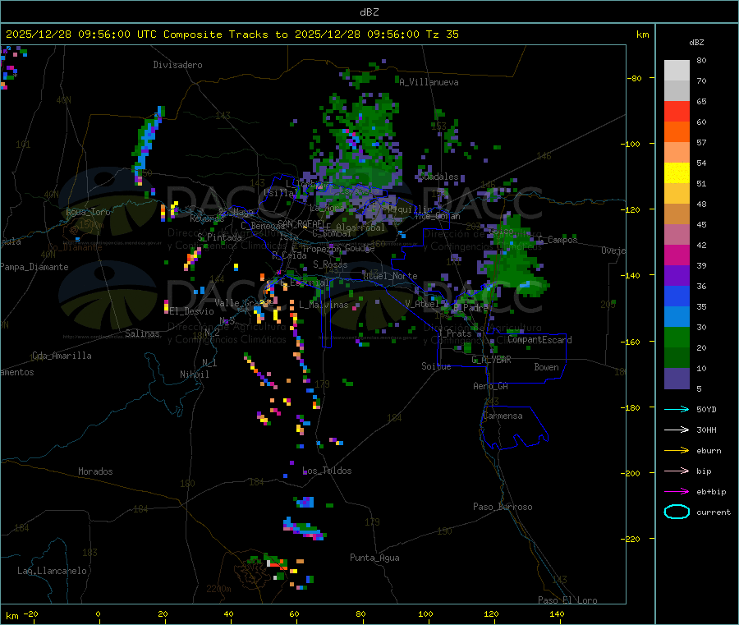This screenshot has height=625, width=739.
Task: Click the 100 km bottom axis label
Action: 425,614
